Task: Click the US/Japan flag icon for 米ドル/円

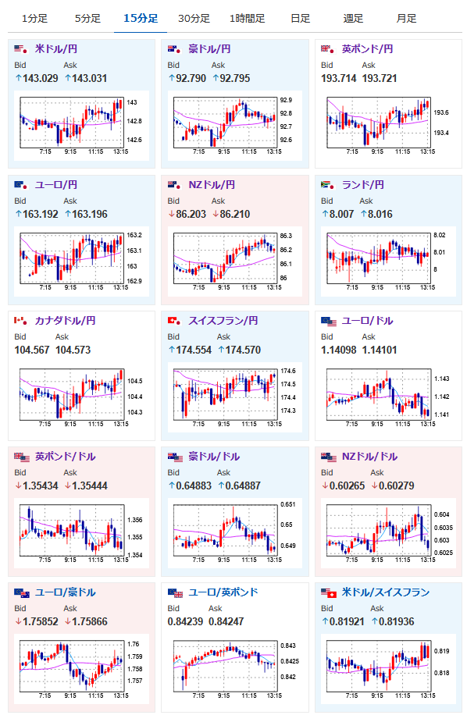Action: (x=20, y=49)
